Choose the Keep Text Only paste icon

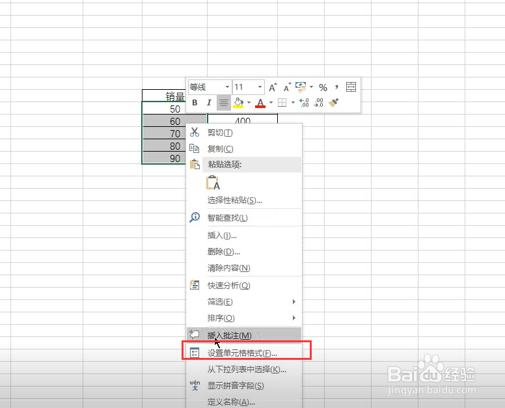coord(213,182)
